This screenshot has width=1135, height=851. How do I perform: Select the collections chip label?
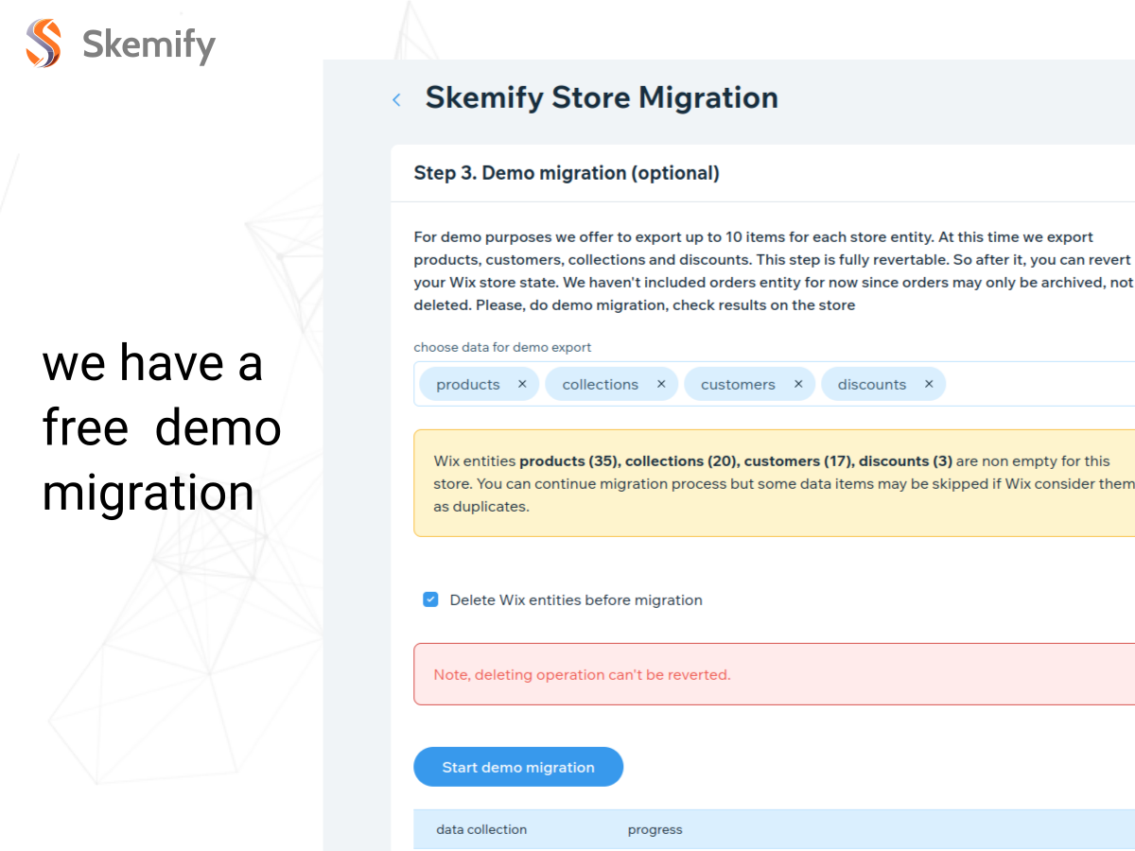pos(601,384)
